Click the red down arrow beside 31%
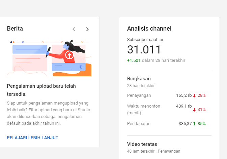The width and height of the screenshot is (227, 159). tap(194, 110)
